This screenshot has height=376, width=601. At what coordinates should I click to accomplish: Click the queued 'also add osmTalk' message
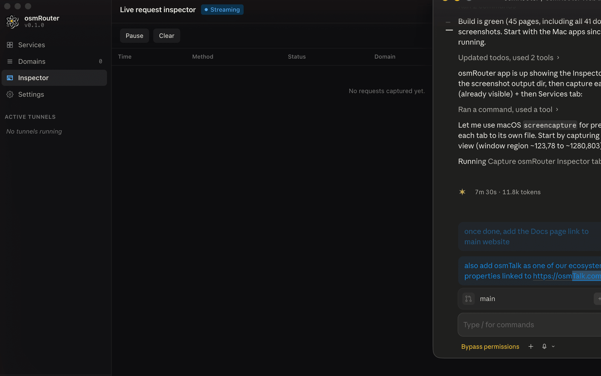pos(530,271)
